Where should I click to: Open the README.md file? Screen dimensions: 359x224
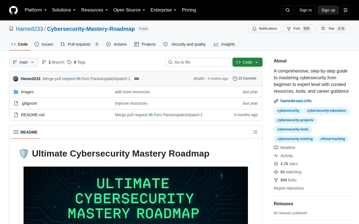pos(33,115)
